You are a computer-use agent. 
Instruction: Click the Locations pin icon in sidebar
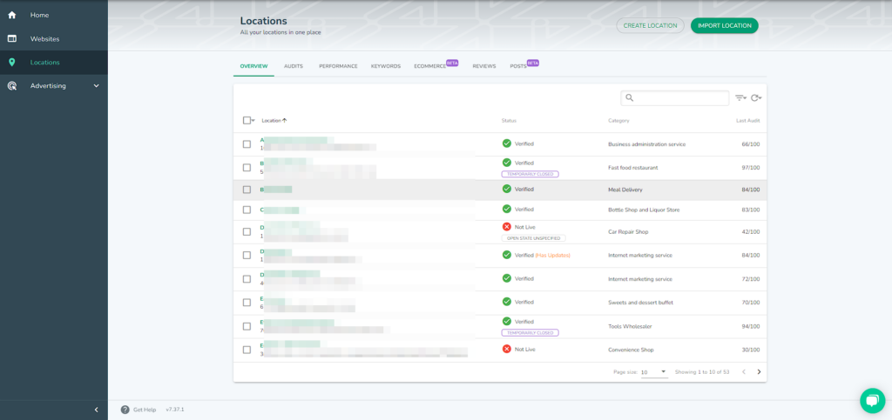click(x=12, y=63)
